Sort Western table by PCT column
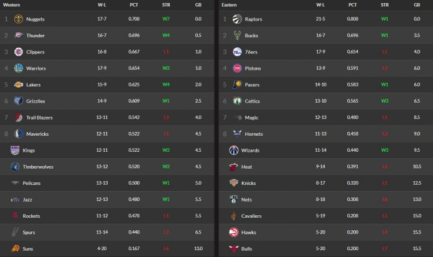The width and height of the screenshot is (433, 257). pos(134,4)
